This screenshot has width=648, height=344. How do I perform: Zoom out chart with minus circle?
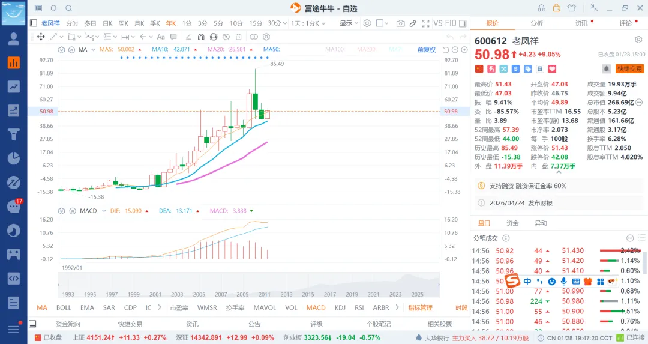tap(455, 50)
